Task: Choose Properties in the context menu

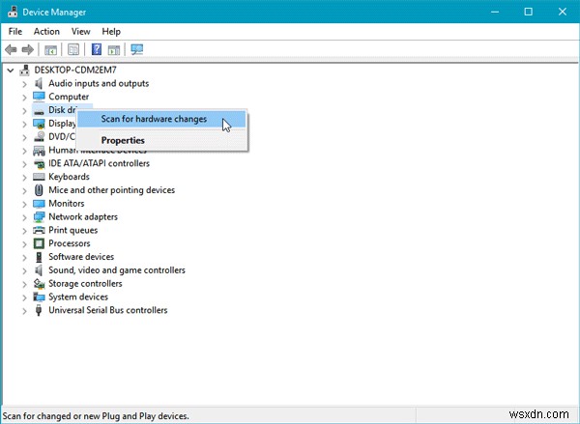Action: (161, 140)
